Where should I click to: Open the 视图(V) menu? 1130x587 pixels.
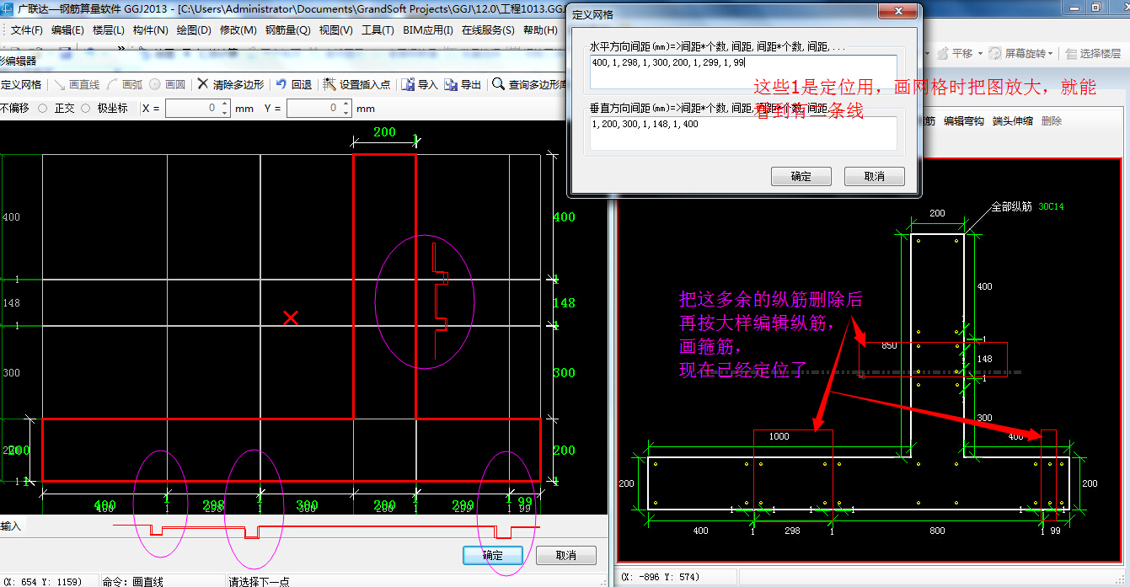coord(335,30)
